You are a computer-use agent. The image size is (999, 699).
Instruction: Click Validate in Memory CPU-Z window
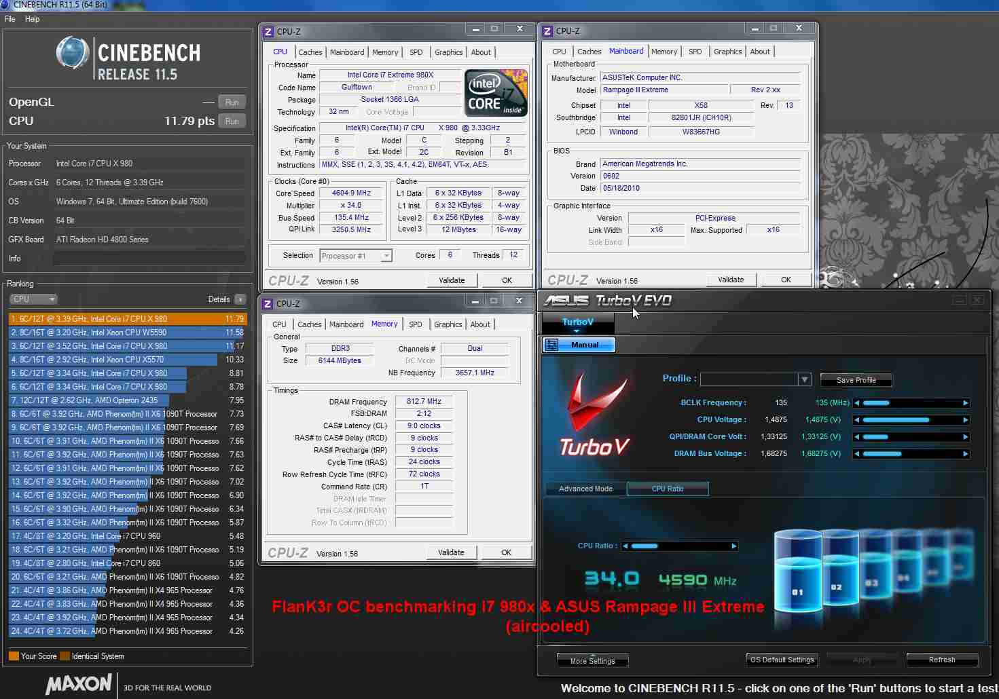coord(452,552)
